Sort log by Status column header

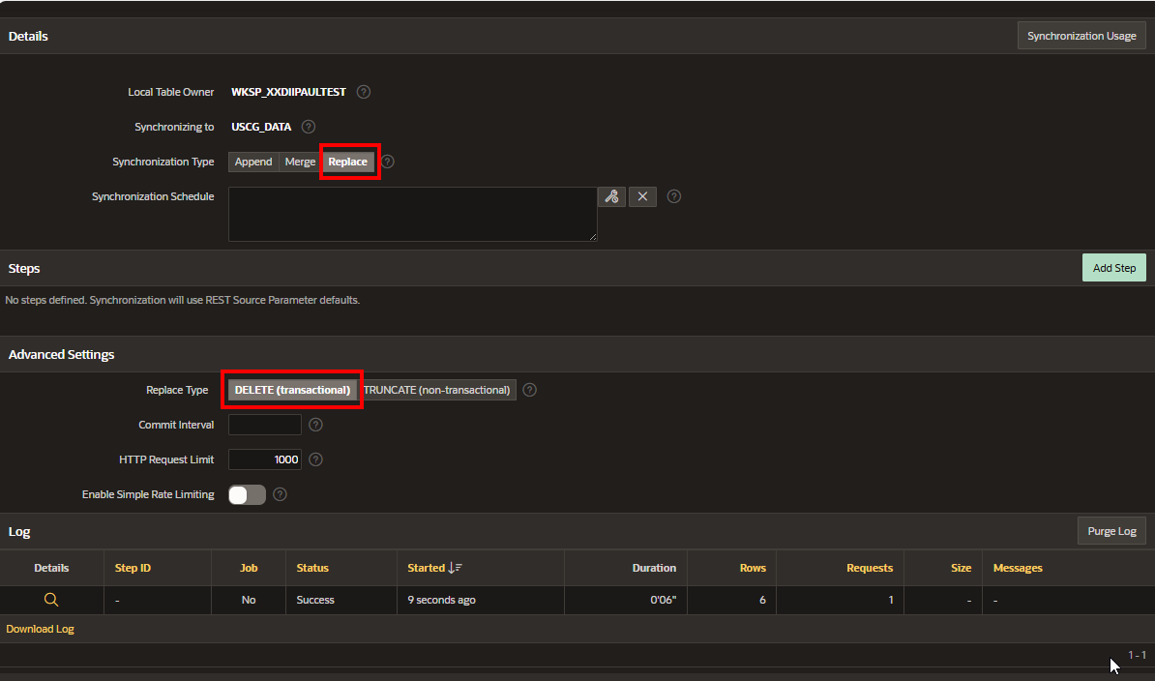[312, 568]
